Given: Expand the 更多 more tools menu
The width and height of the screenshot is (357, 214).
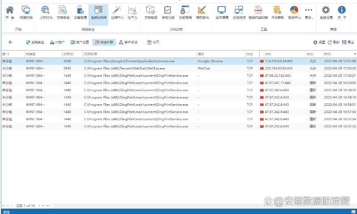Looking at the screenshot, I should point(309,12).
